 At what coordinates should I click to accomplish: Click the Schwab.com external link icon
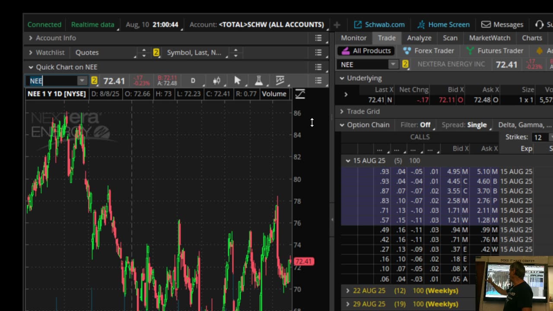pos(357,25)
